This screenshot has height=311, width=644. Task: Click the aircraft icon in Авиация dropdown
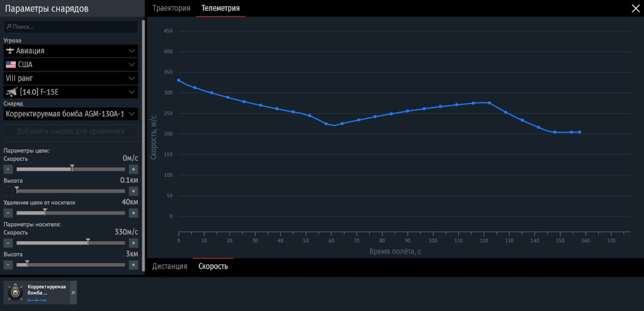(x=10, y=51)
